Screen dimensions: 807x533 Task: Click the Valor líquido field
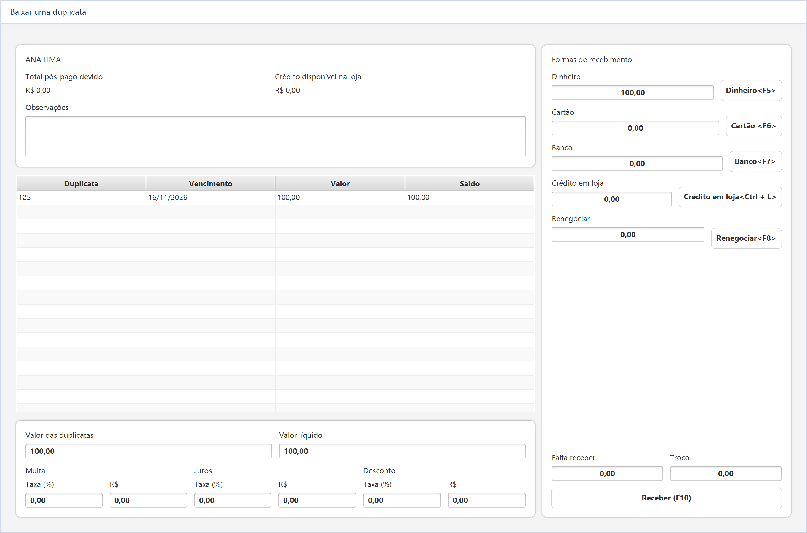(x=402, y=451)
